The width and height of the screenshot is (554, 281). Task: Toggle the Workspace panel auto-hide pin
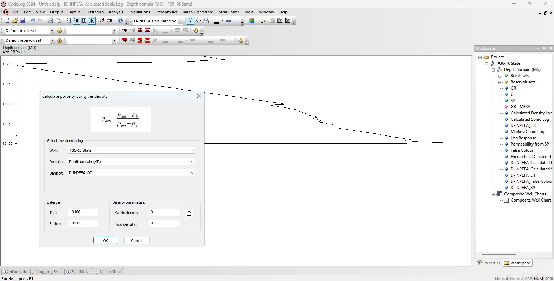tap(544, 48)
